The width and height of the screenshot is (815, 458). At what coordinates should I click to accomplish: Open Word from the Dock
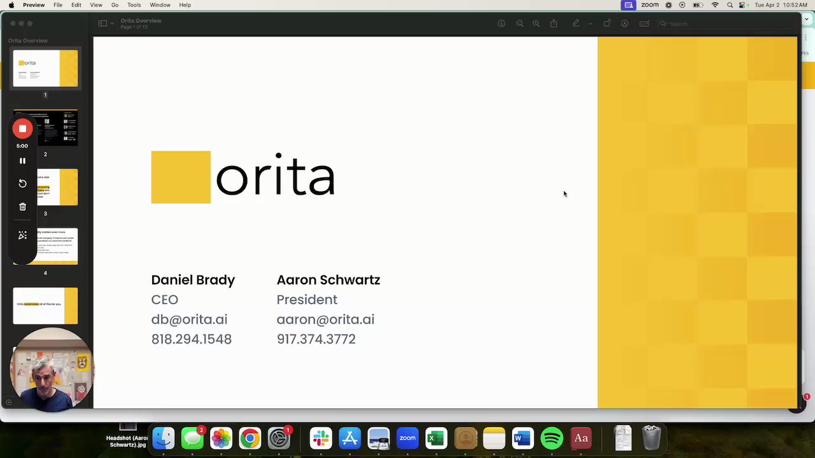point(523,438)
